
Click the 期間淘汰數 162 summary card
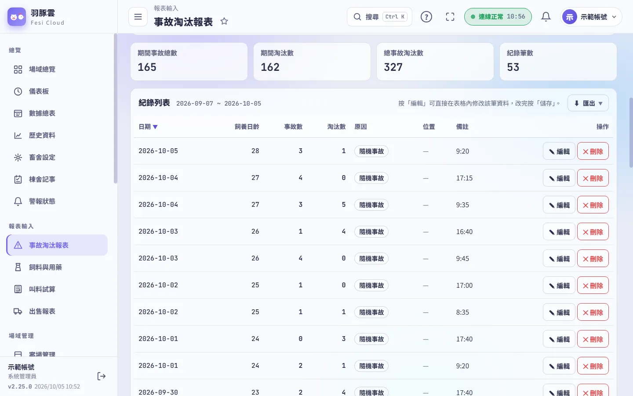312,62
